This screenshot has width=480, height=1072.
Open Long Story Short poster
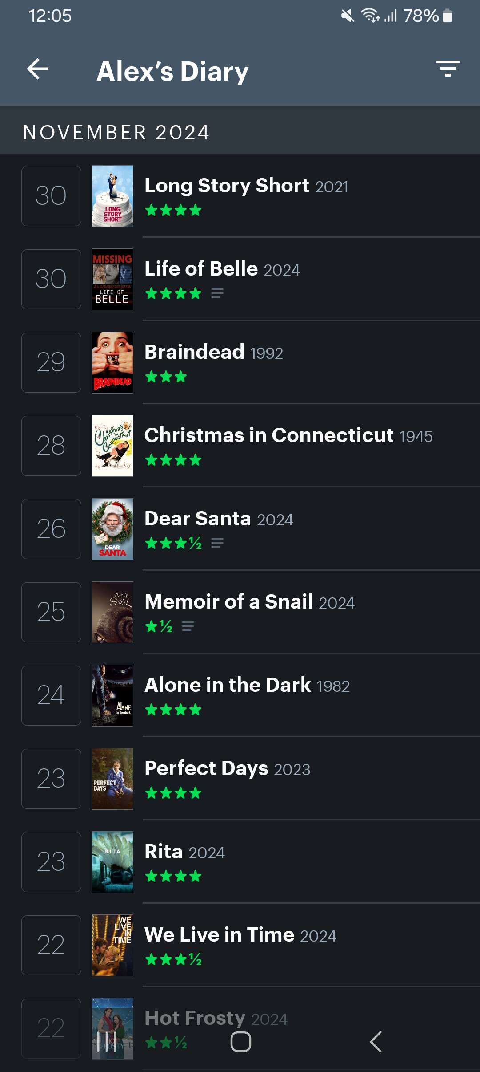tap(112, 196)
